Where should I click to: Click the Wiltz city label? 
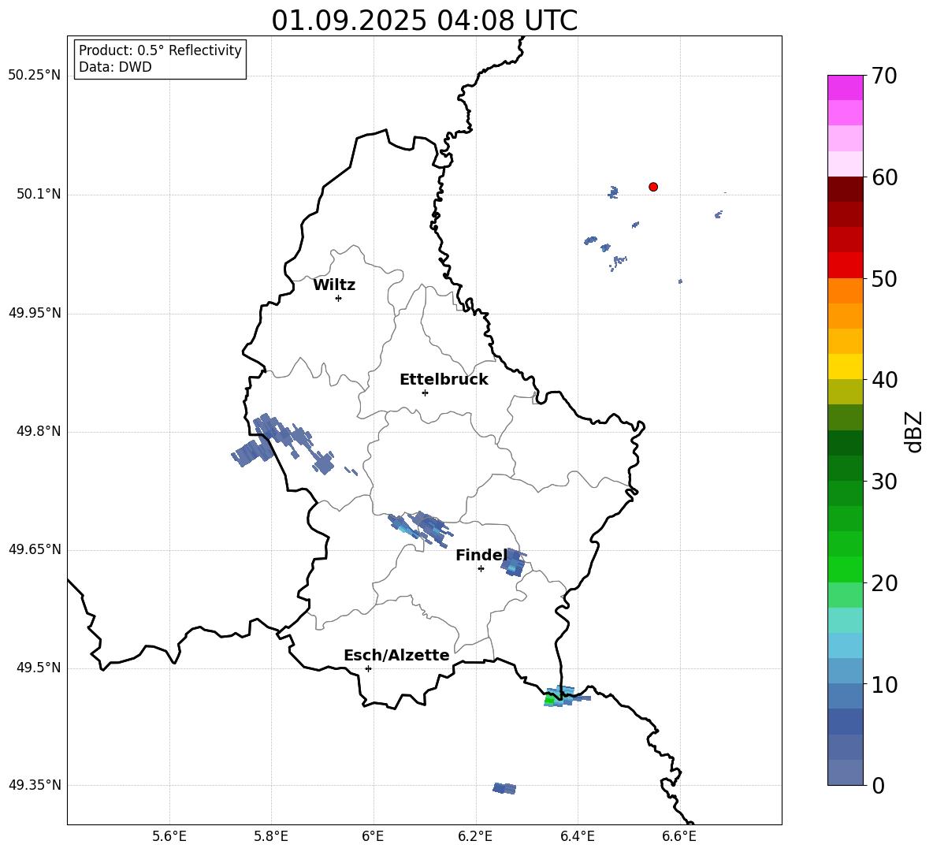pyautogui.click(x=334, y=285)
